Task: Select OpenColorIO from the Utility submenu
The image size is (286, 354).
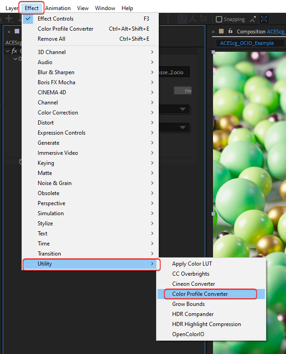Action: click(x=188, y=334)
